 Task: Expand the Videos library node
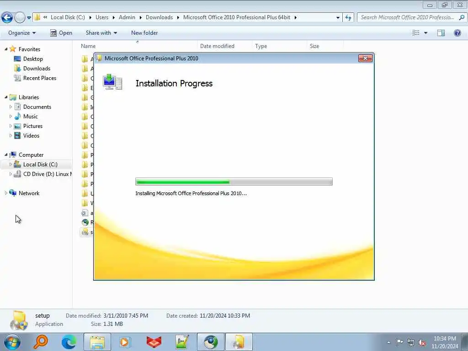[11, 135]
